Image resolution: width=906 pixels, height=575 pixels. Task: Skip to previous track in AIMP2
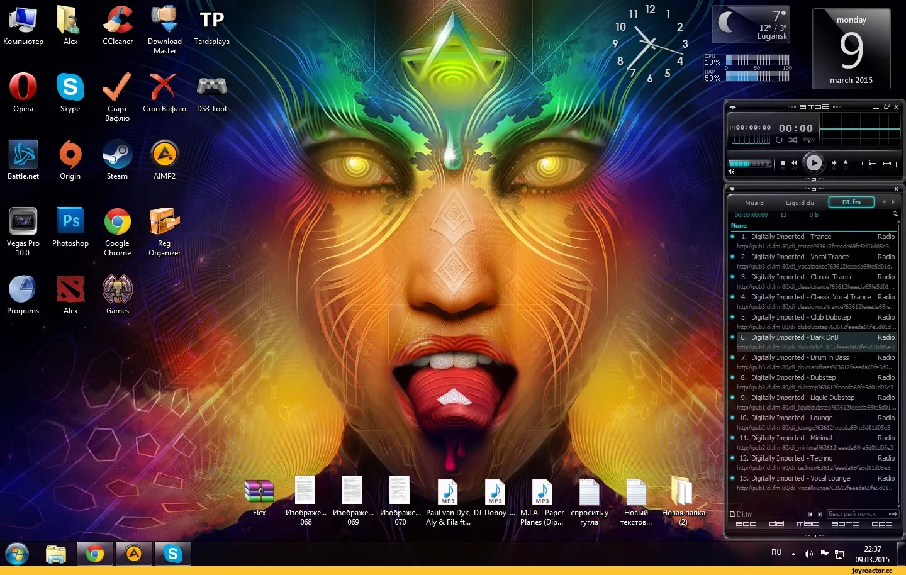pyautogui.click(x=794, y=163)
